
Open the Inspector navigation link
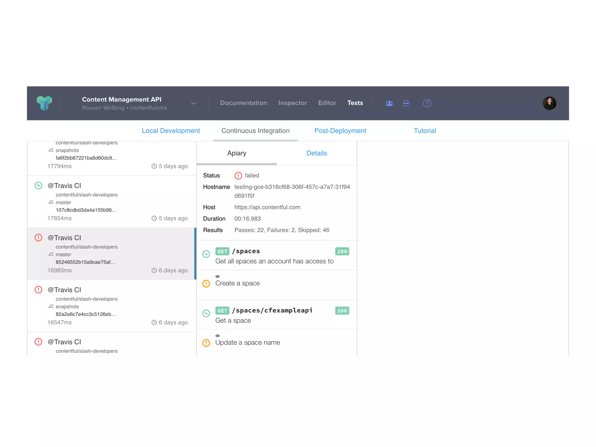292,103
